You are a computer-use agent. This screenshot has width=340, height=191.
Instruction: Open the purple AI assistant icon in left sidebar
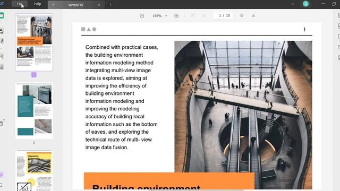coord(1,175)
